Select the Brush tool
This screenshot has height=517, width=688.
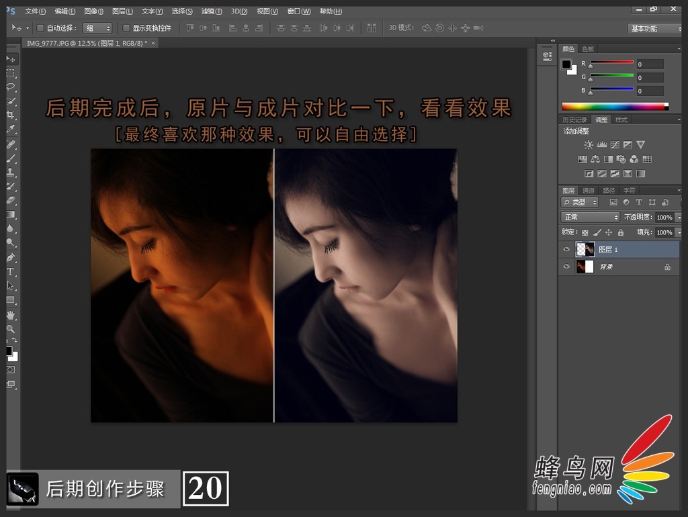(11, 158)
